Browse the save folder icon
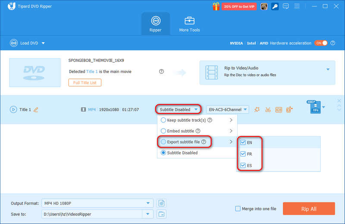 point(161,214)
